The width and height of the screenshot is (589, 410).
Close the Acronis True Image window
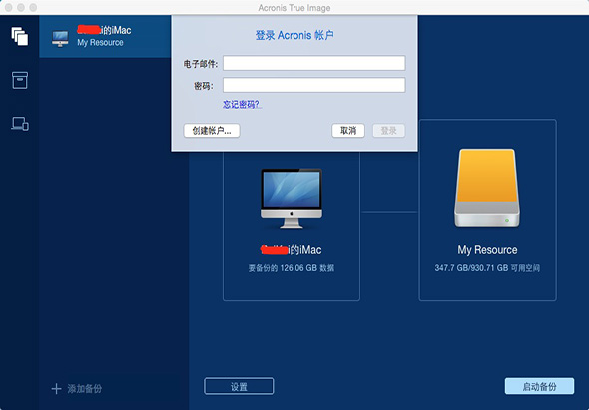point(8,8)
